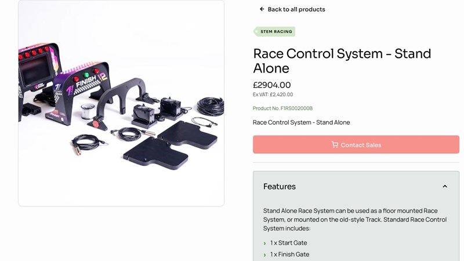Click the coiled black cable in the product image
Image resolution: width=464 pixels, height=261 pixels.
210,106
